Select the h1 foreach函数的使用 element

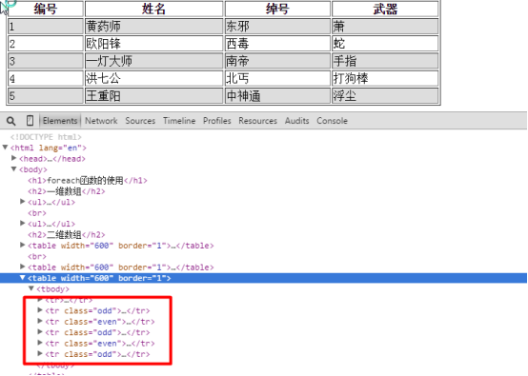[88, 181]
